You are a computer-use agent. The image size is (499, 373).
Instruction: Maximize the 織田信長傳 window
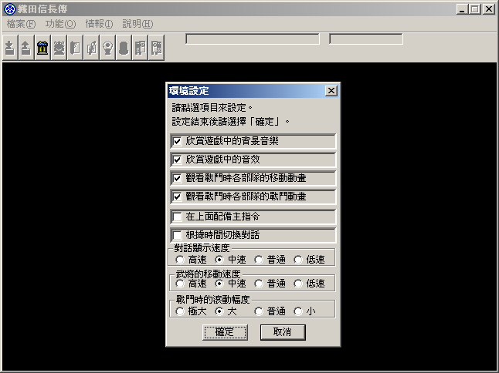[x=475, y=9]
